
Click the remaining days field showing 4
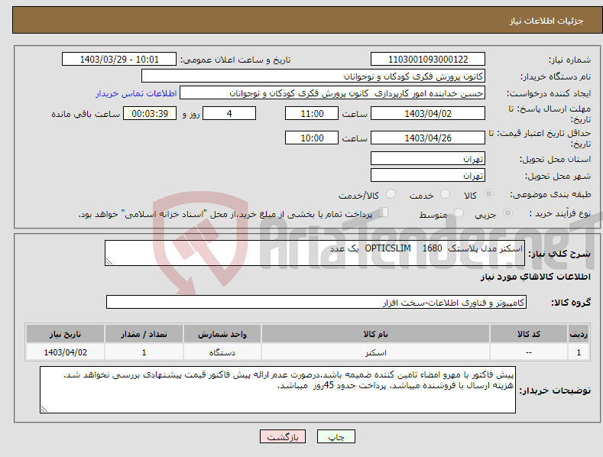tap(229, 113)
